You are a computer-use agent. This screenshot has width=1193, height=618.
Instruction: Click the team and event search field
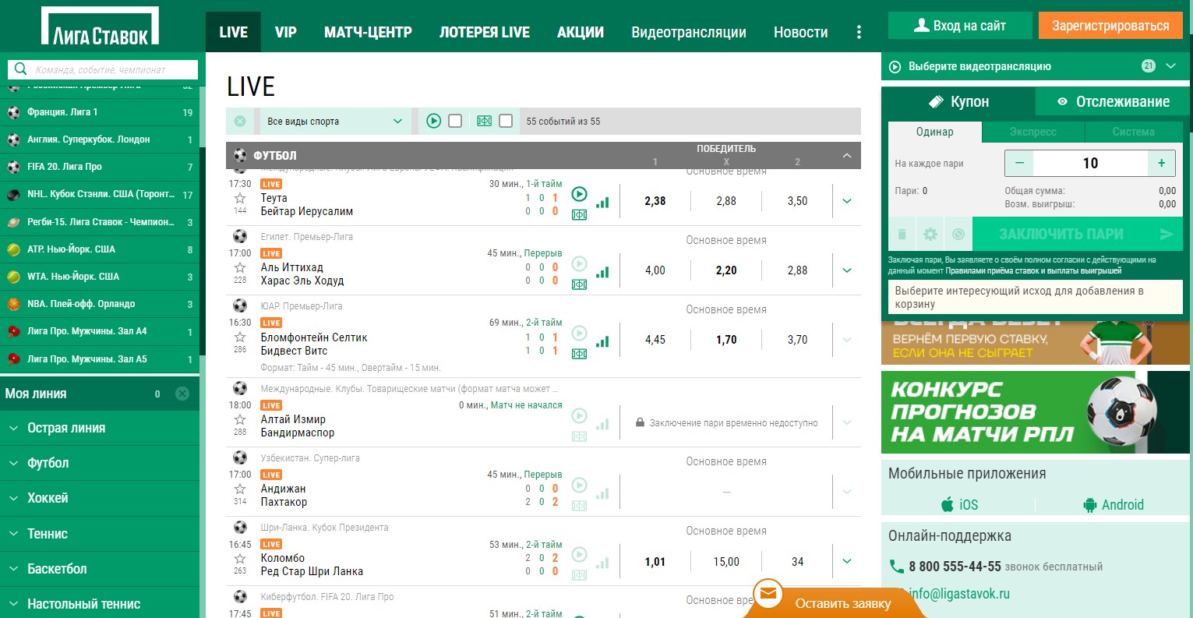(x=103, y=69)
